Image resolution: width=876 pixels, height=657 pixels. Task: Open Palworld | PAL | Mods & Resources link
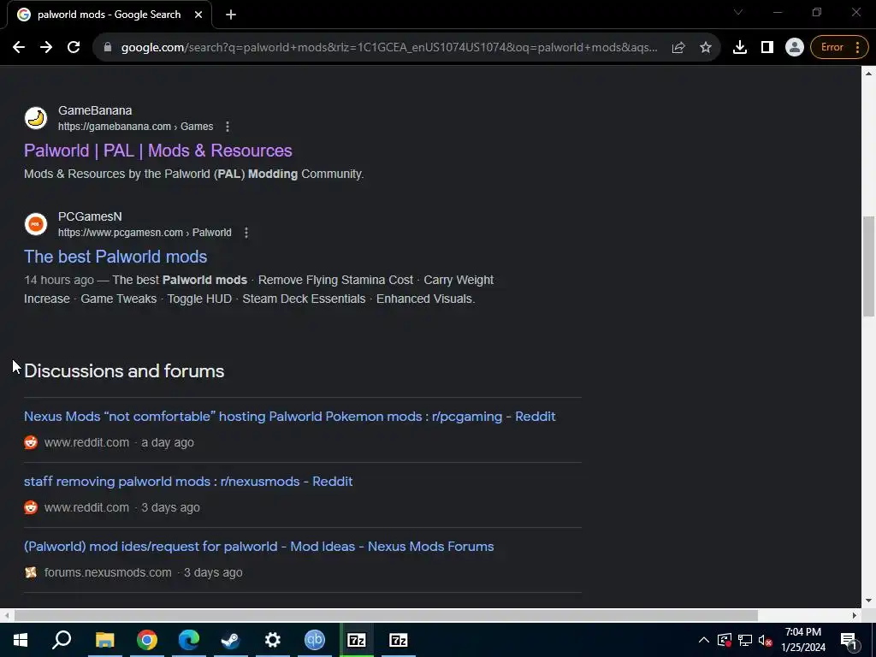click(158, 151)
